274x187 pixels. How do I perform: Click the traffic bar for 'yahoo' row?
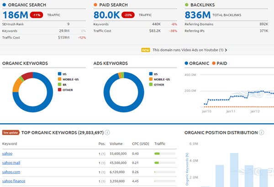pyautogui.click(x=165, y=154)
